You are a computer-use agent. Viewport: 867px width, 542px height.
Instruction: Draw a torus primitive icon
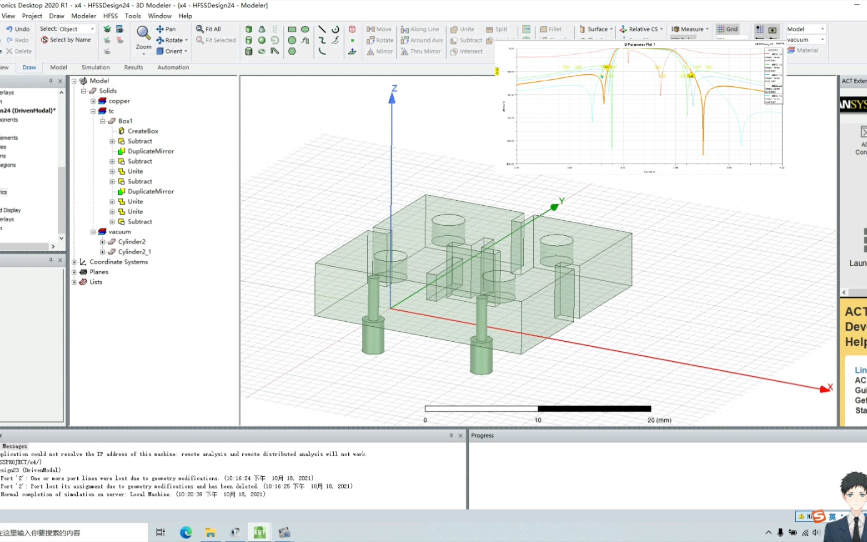pos(262,51)
